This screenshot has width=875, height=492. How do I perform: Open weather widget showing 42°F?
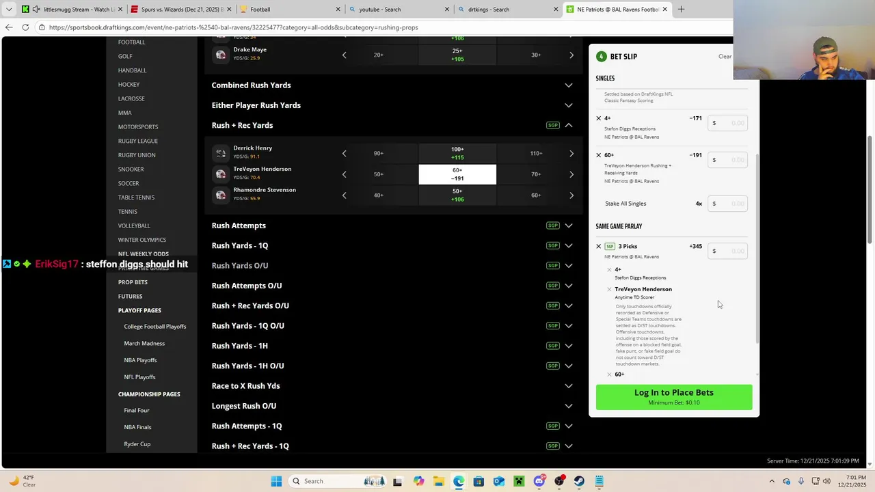coord(21,481)
